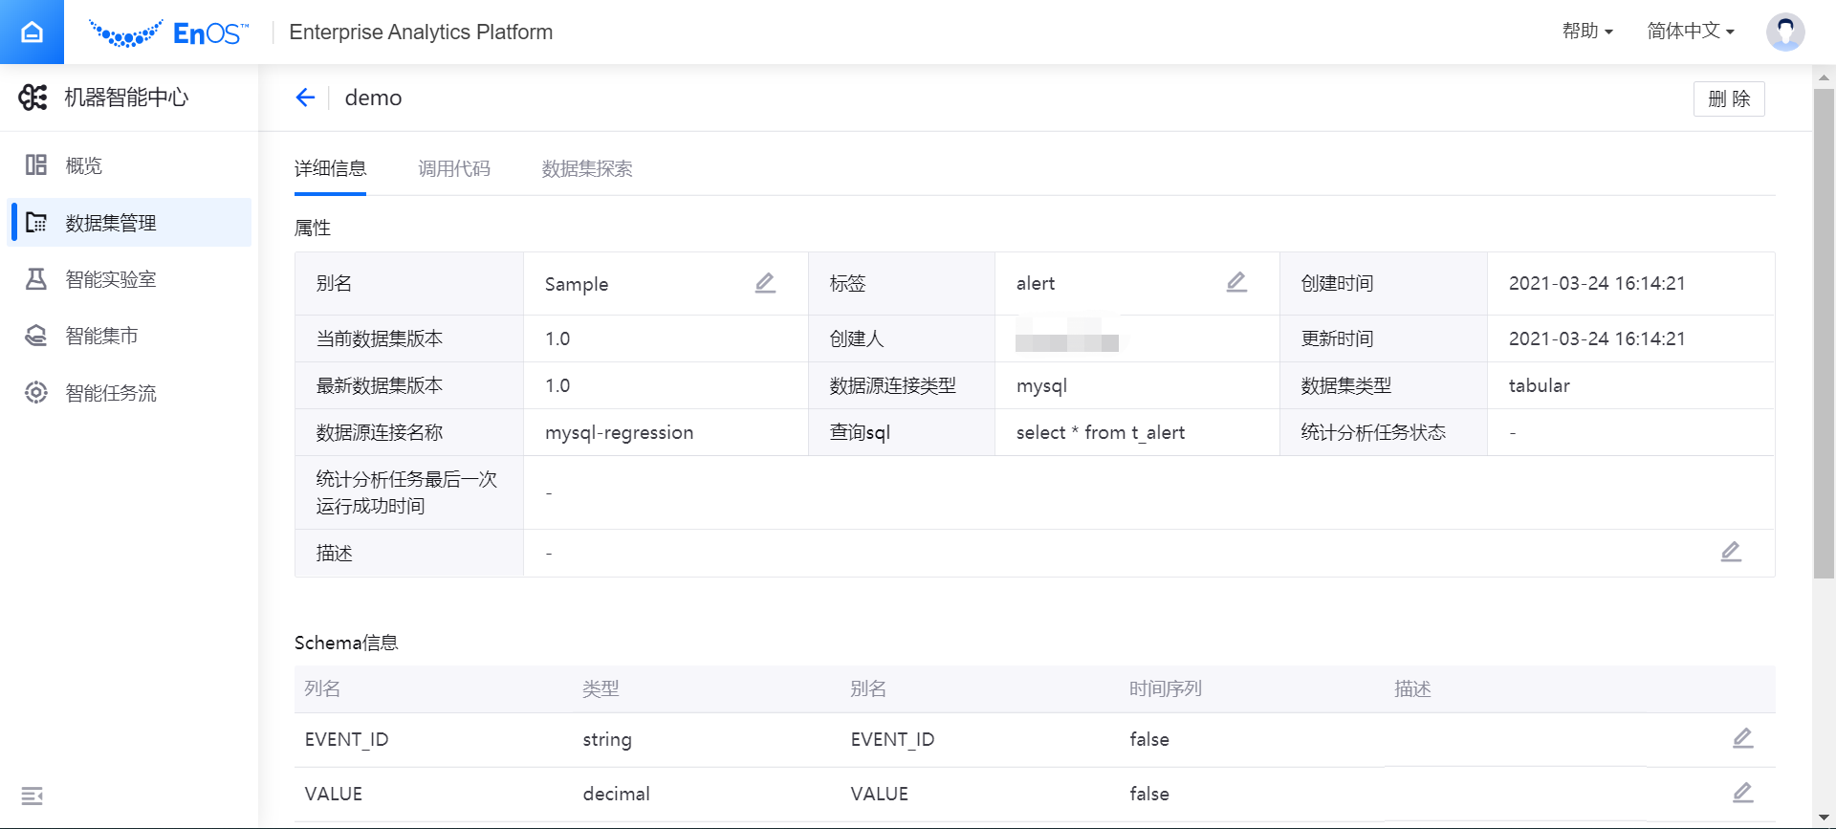Click the back arrow next to demo

(305, 98)
